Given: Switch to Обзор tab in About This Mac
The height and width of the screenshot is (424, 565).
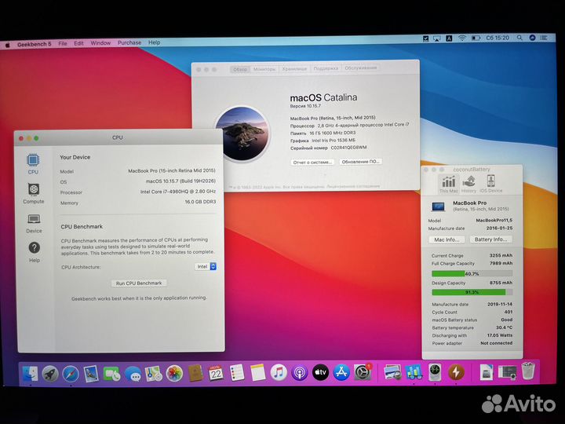Looking at the screenshot, I should (x=239, y=69).
